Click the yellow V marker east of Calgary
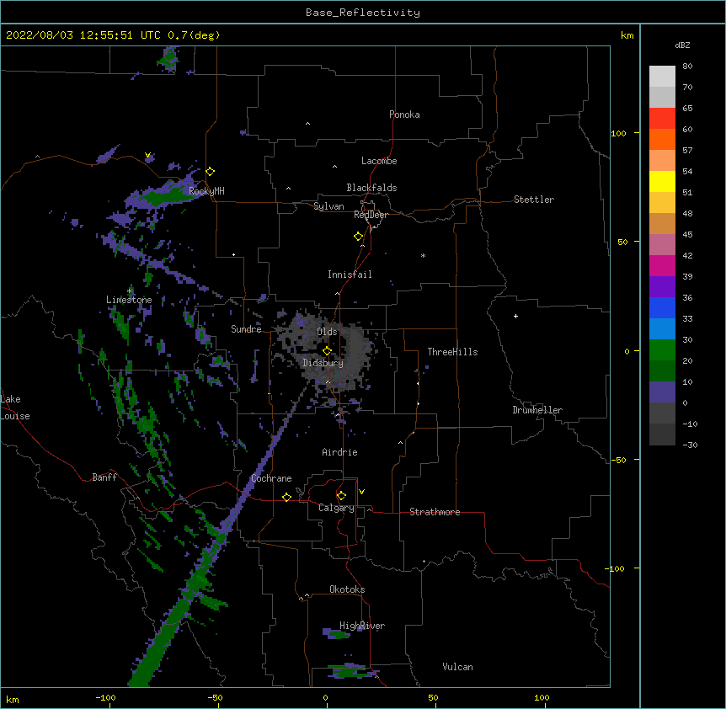This screenshot has width=726, height=709. [x=361, y=492]
